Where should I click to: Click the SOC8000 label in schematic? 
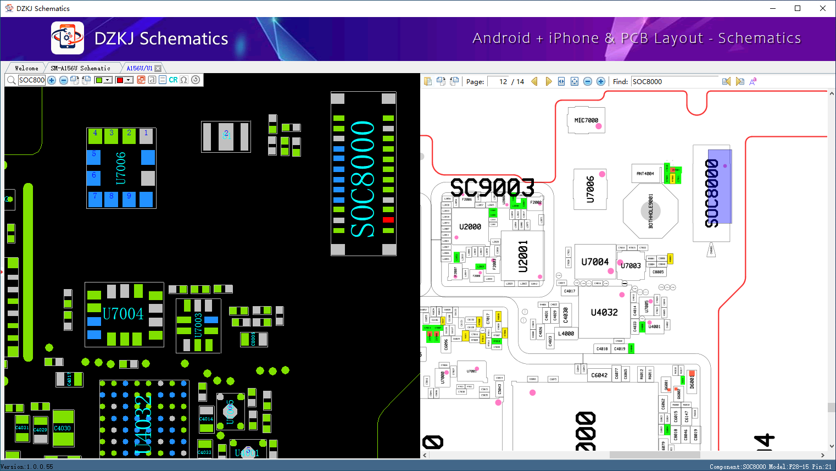pyautogui.click(x=712, y=193)
